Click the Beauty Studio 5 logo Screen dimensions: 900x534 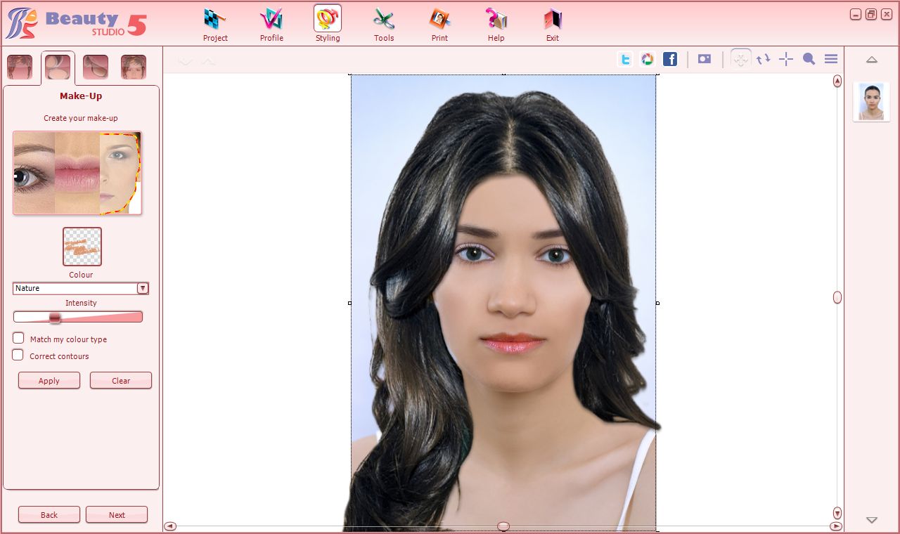click(x=76, y=23)
